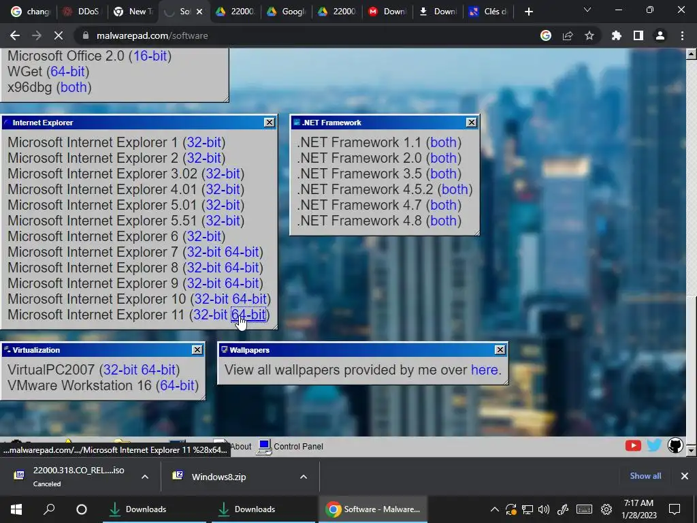697x523 pixels.
Task: Open the tab search chevron
Action: tap(587, 10)
